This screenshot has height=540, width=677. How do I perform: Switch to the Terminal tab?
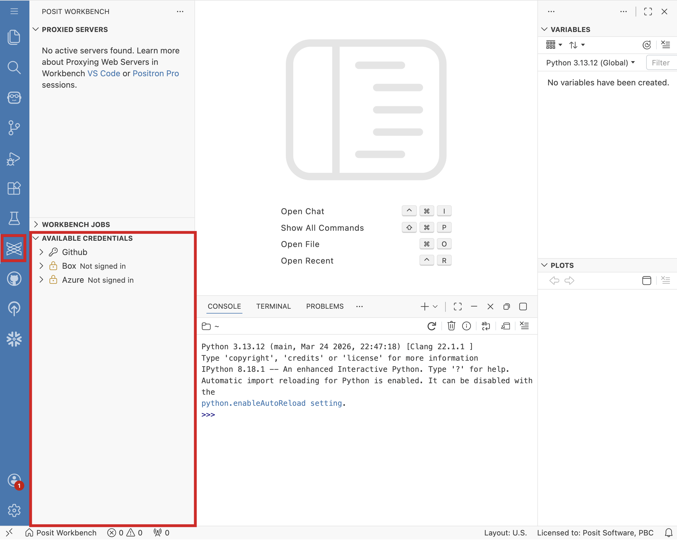click(273, 306)
